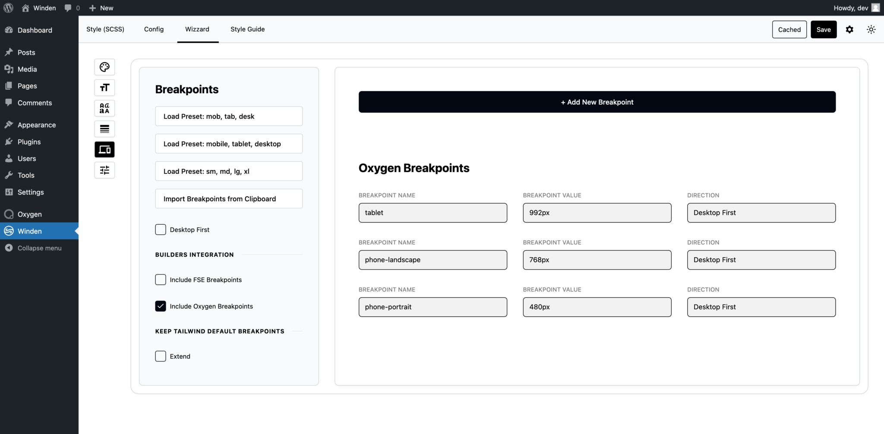Image resolution: width=884 pixels, height=434 pixels.
Task: Open Winden in the sidebar
Action: pyautogui.click(x=39, y=231)
